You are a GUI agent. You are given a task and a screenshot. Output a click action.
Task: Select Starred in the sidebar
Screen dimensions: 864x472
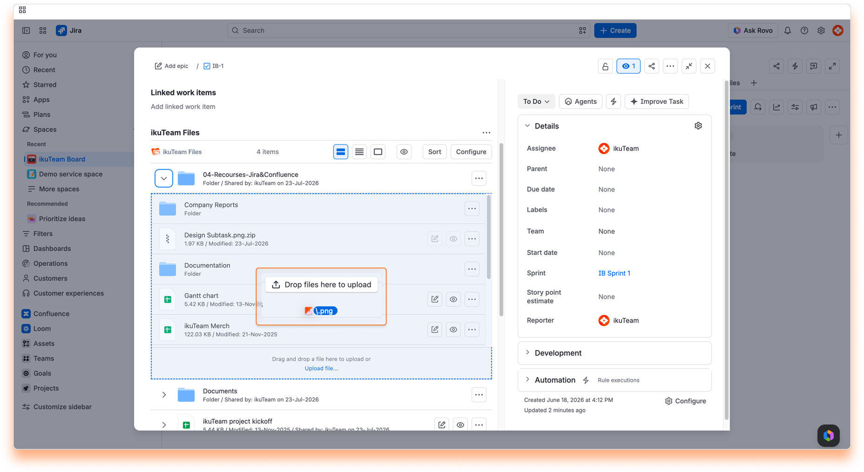[45, 85]
